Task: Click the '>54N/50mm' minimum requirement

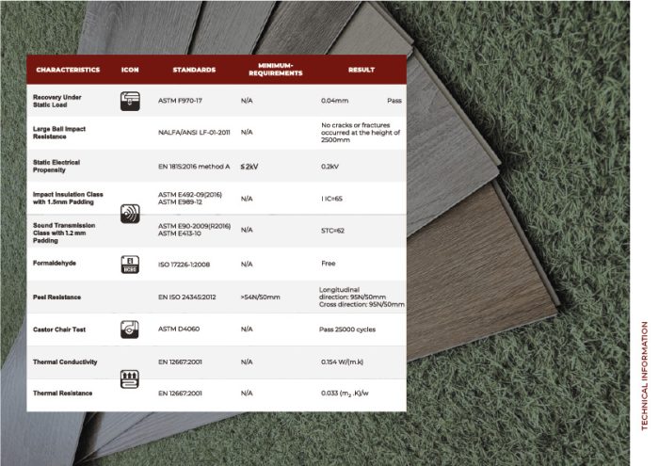Action: click(x=260, y=297)
